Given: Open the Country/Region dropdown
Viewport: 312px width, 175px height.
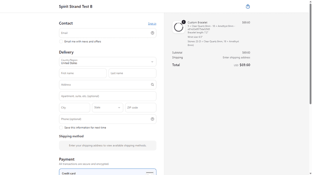Looking at the screenshot, I should pos(108,62).
